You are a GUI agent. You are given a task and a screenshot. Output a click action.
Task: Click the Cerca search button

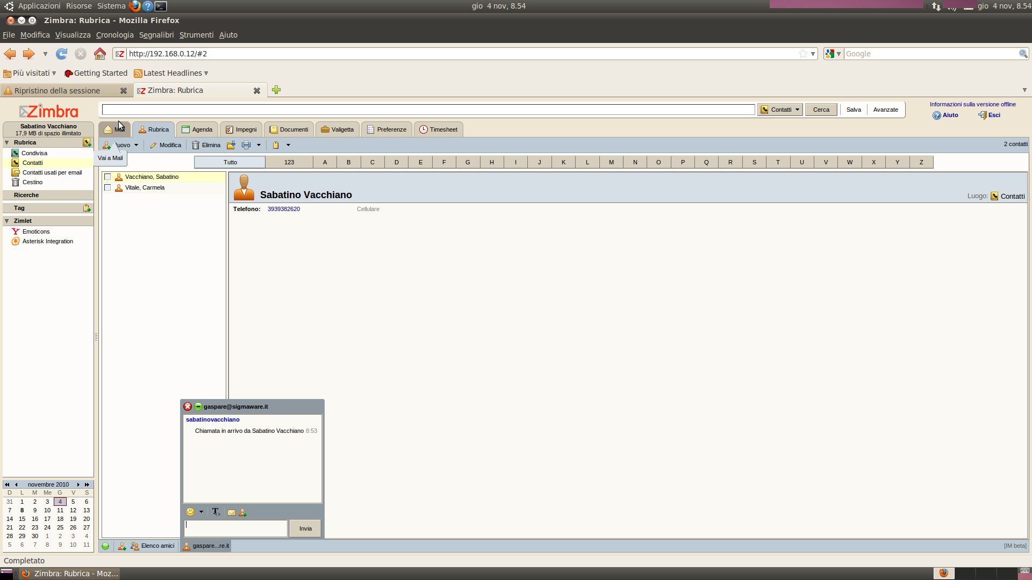(x=821, y=110)
